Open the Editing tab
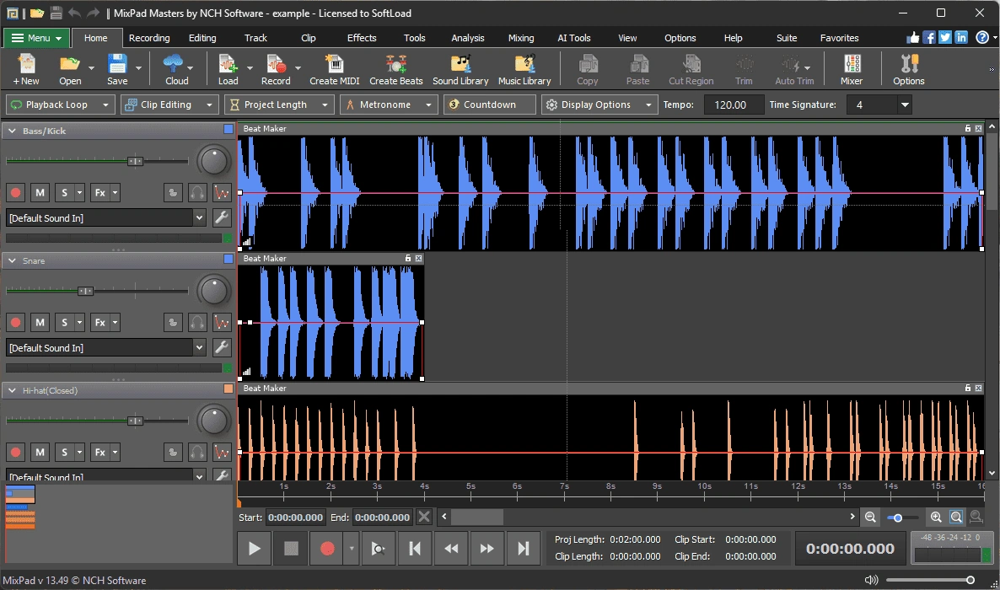This screenshot has height=590, width=1000. (202, 38)
